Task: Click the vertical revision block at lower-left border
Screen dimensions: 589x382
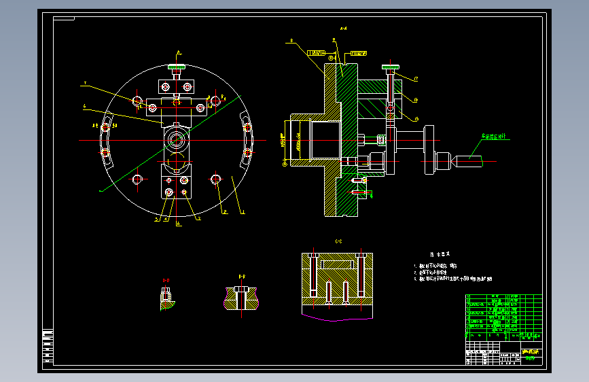Action: [x=48, y=345]
